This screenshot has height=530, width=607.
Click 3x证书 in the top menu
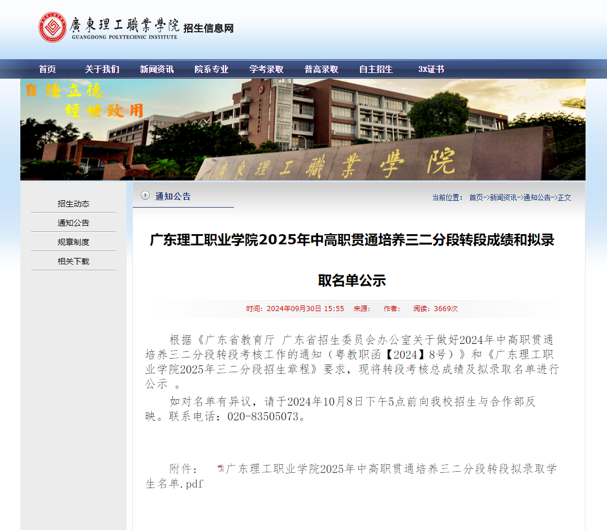[x=431, y=69]
